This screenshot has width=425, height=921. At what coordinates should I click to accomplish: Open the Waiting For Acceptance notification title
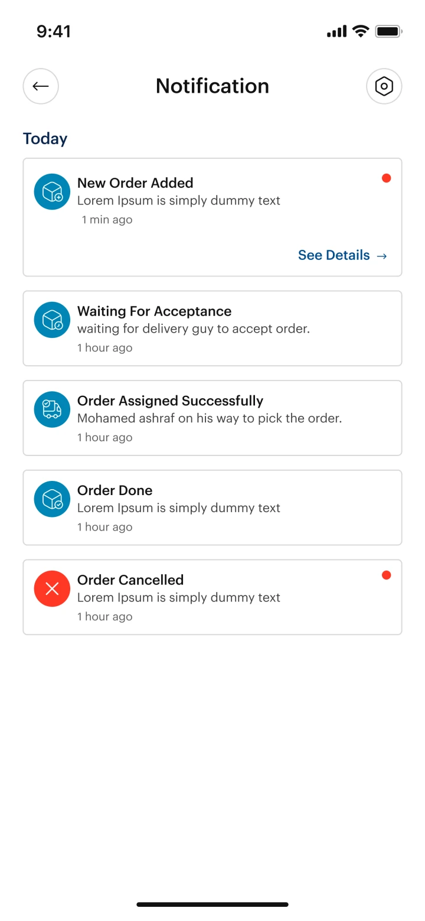click(154, 311)
